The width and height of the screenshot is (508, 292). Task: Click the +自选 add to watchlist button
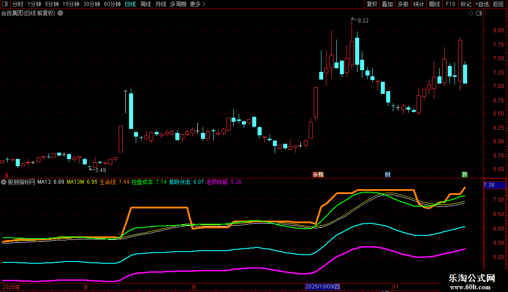(x=482, y=4)
